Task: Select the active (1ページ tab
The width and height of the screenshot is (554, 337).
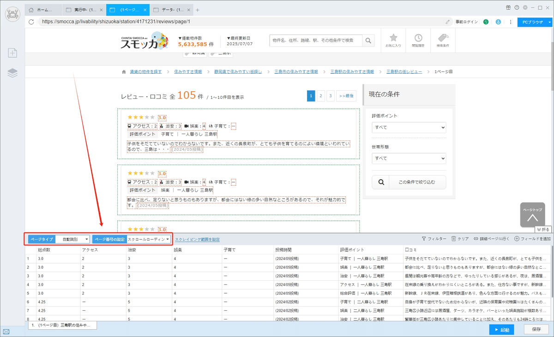Action: pos(127,10)
